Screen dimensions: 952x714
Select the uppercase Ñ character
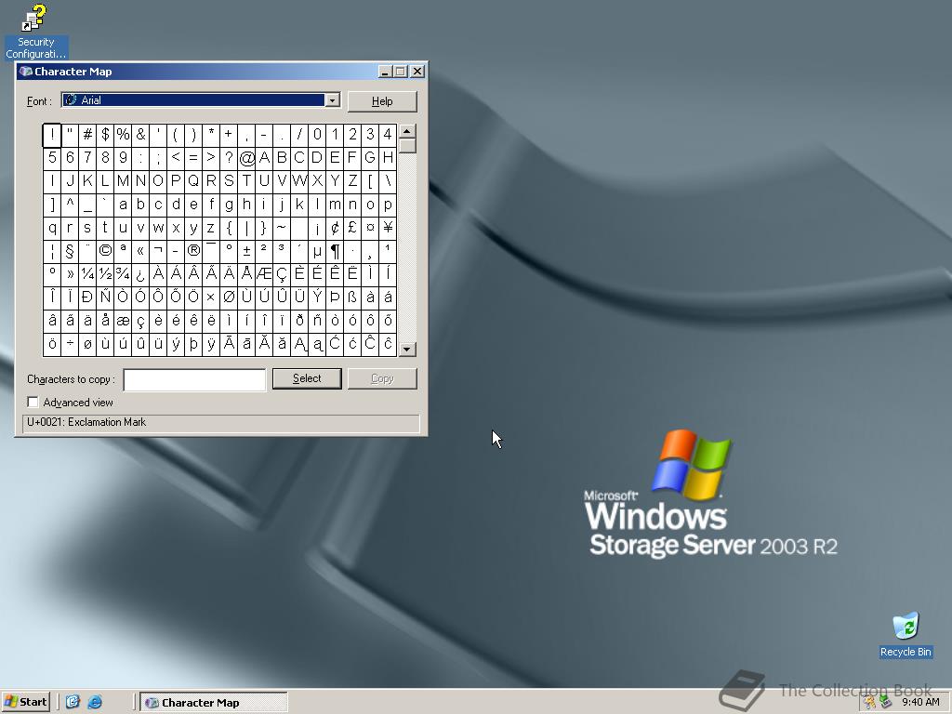point(105,297)
